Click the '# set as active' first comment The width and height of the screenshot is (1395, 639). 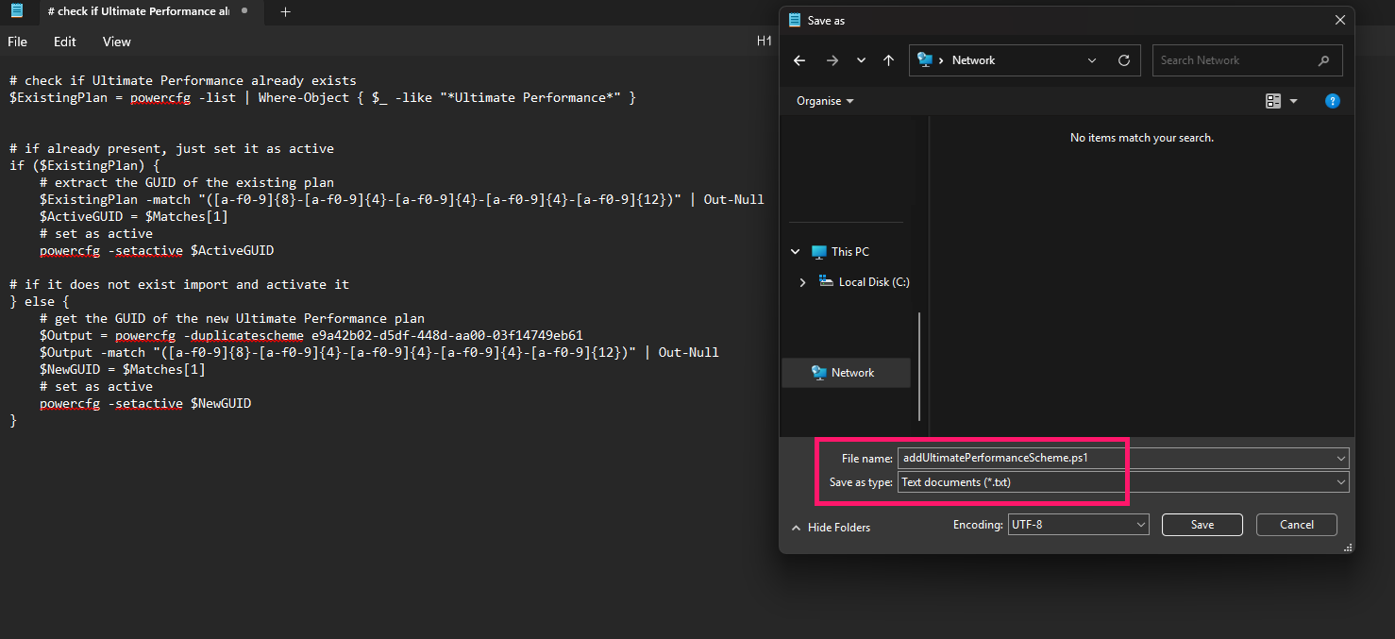point(96,234)
